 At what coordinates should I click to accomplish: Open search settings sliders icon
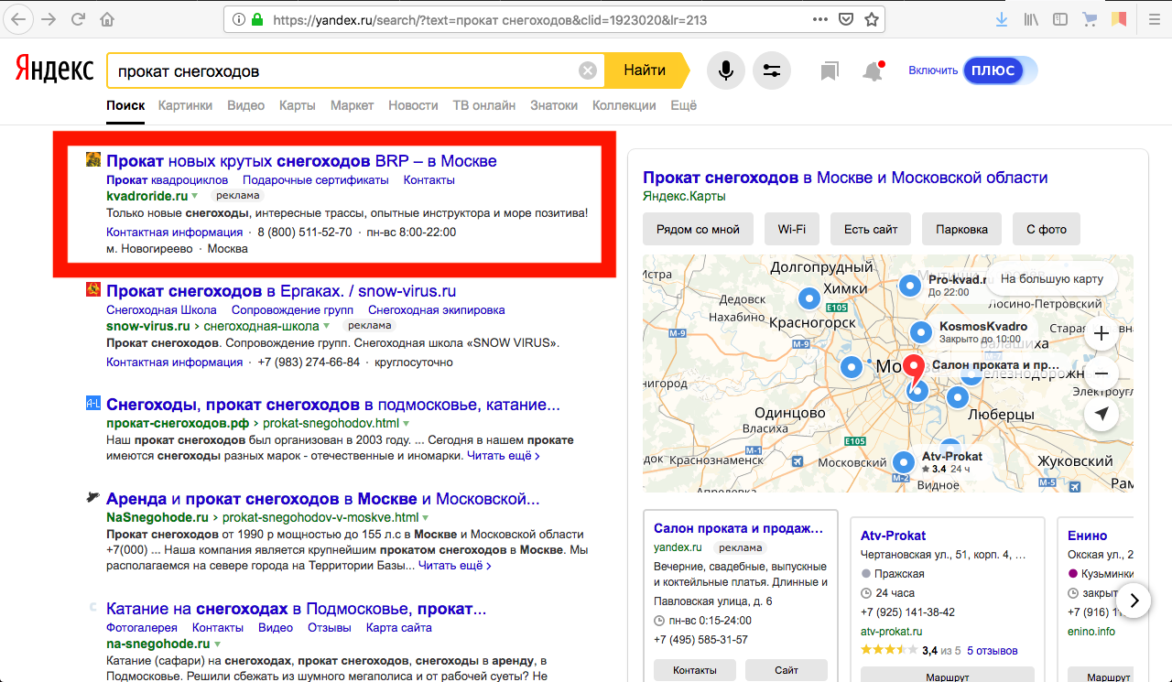tap(772, 70)
